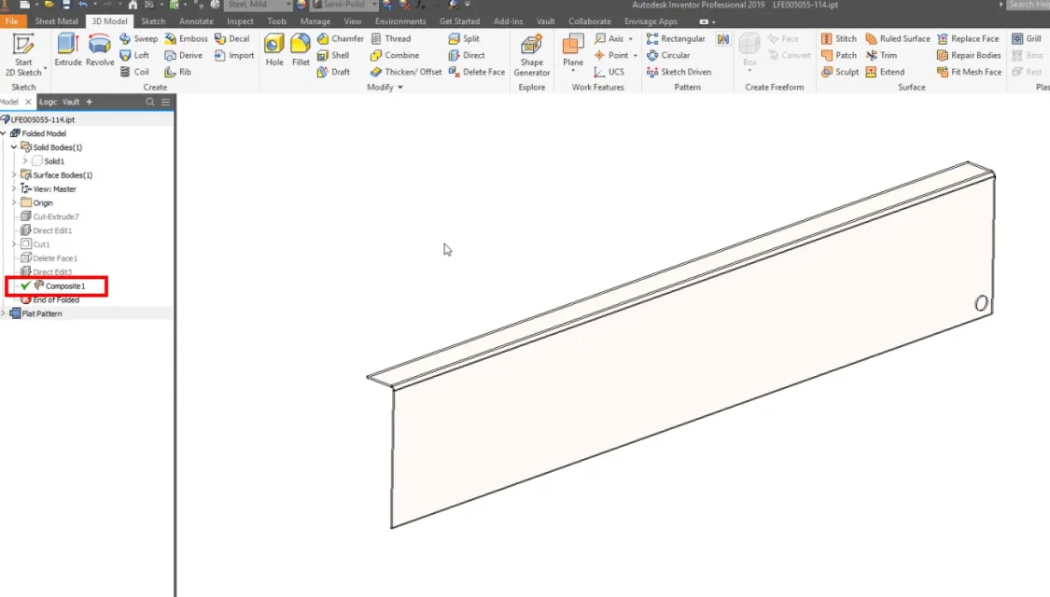The width and height of the screenshot is (1050, 597).
Task: Open the Shape Generator
Action: (532, 55)
